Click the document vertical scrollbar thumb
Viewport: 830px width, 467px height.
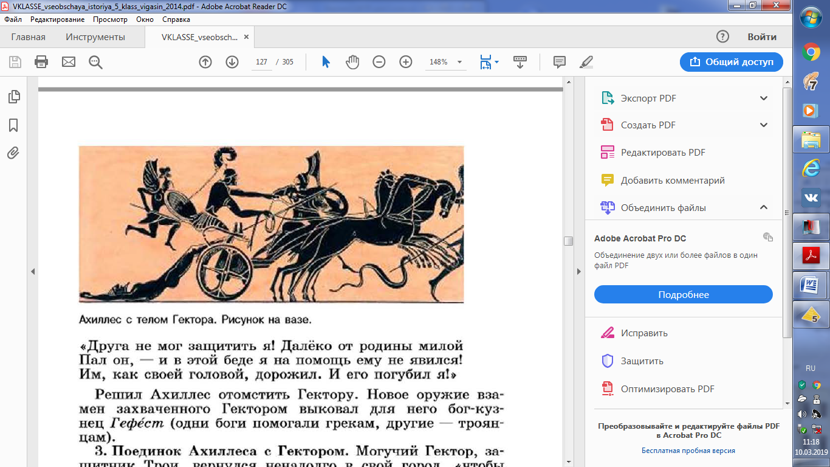(x=568, y=241)
